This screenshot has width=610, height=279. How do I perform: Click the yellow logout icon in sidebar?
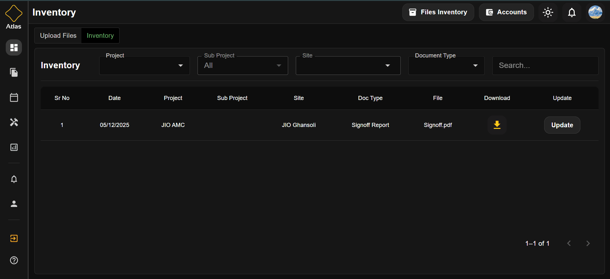[14, 238]
